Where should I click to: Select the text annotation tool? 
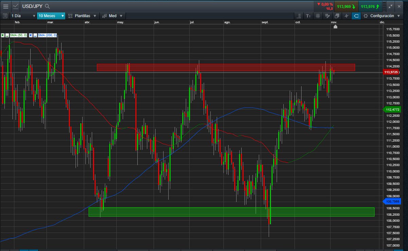308,16
